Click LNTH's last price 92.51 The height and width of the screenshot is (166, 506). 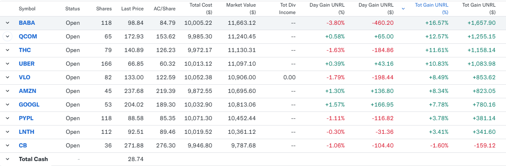coord(136,132)
